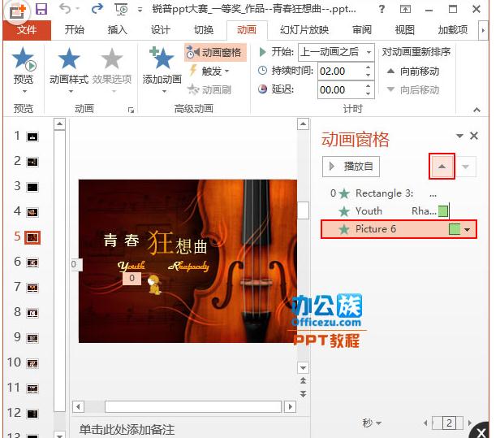
Task: Open the 开始 timing combo box
Action: point(336,52)
